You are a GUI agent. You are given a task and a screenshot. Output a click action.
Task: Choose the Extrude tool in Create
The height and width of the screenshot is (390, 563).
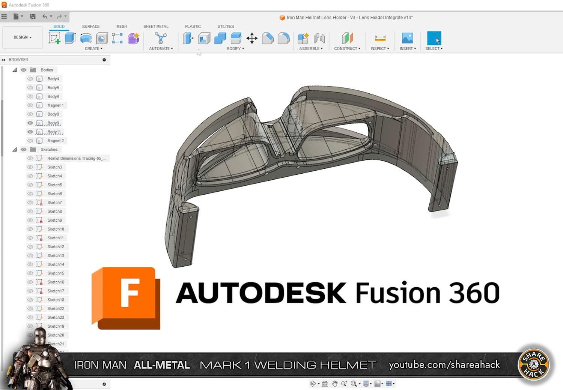click(70, 38)
